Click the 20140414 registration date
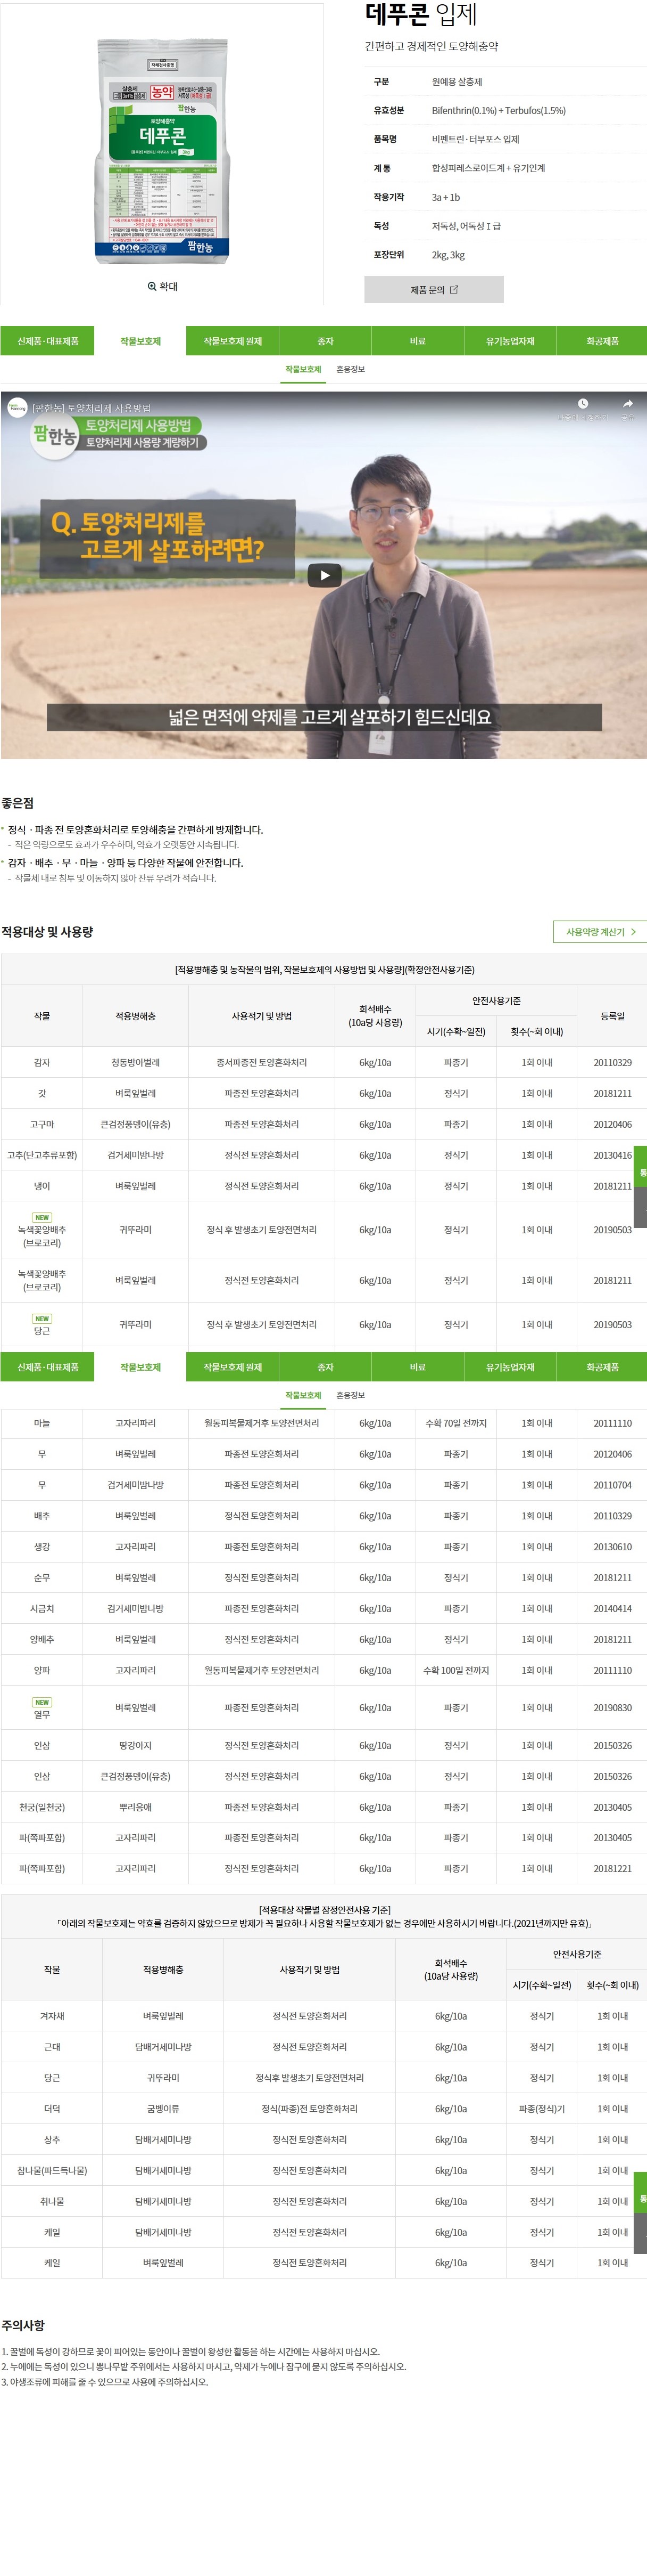This screenshot has width=647, height=2555. click(x=612, y=1609)
